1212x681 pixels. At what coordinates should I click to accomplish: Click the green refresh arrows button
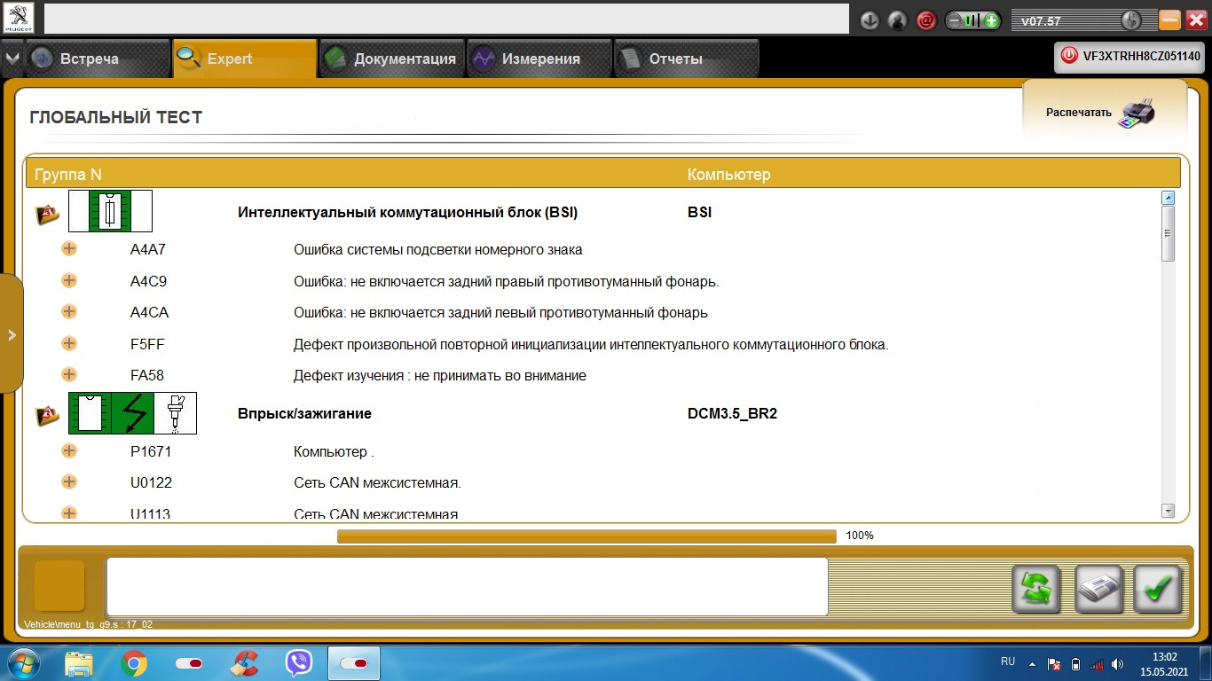click(x=1037, y=589)
